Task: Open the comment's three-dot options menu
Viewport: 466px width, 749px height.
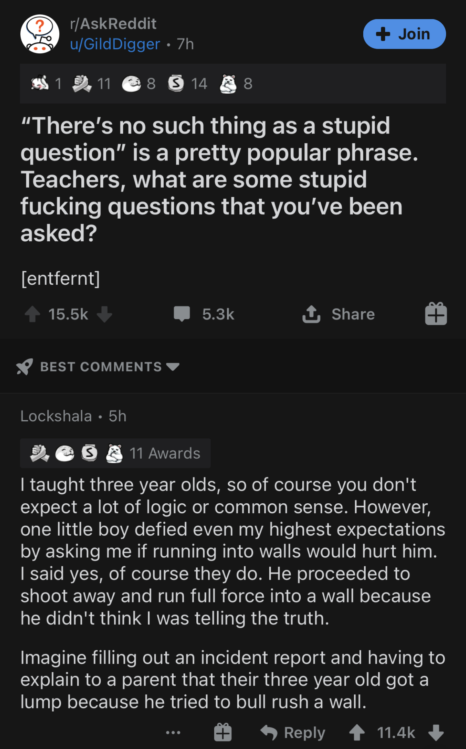Action: pos(173,732)
